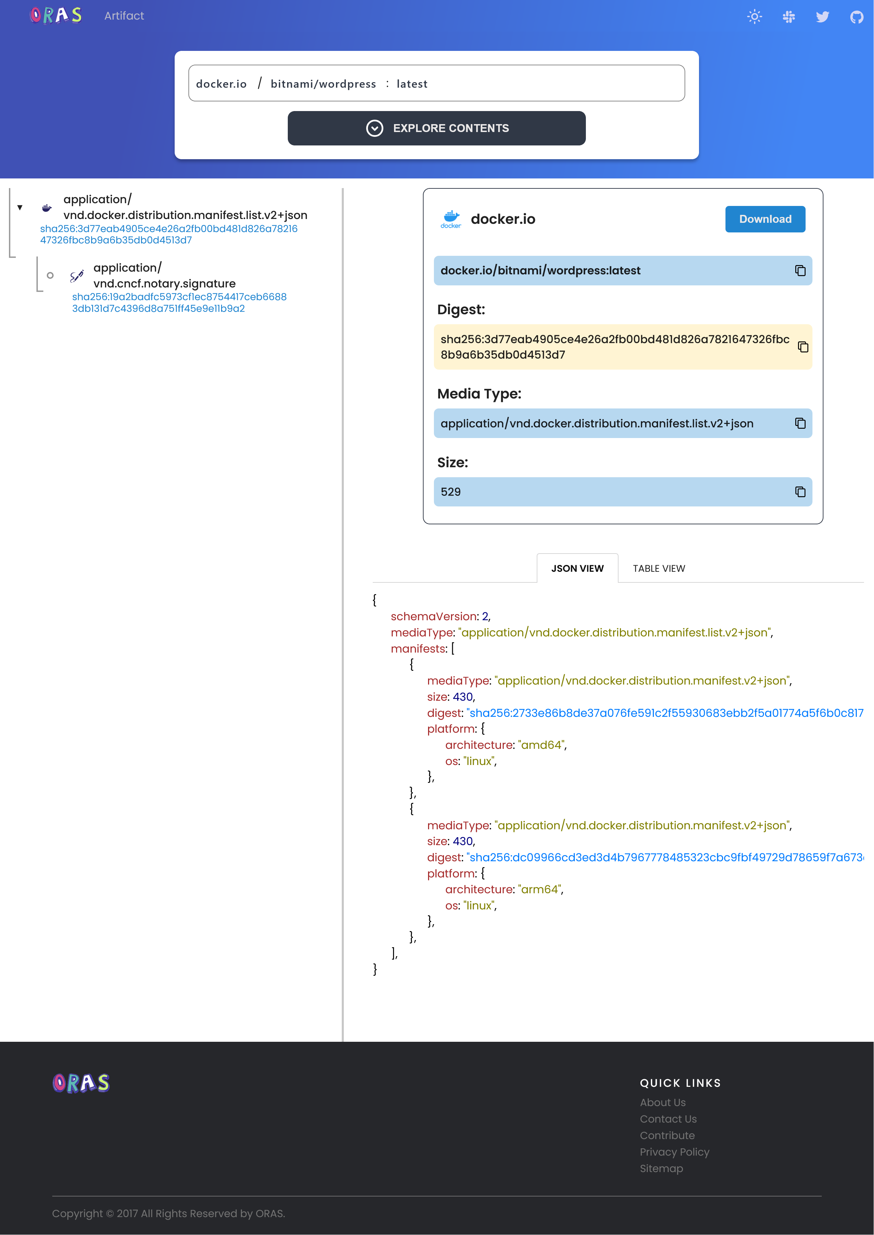Open the About Us footer link
Viewport: 874px width, 1235px height.
(663, 1103)
